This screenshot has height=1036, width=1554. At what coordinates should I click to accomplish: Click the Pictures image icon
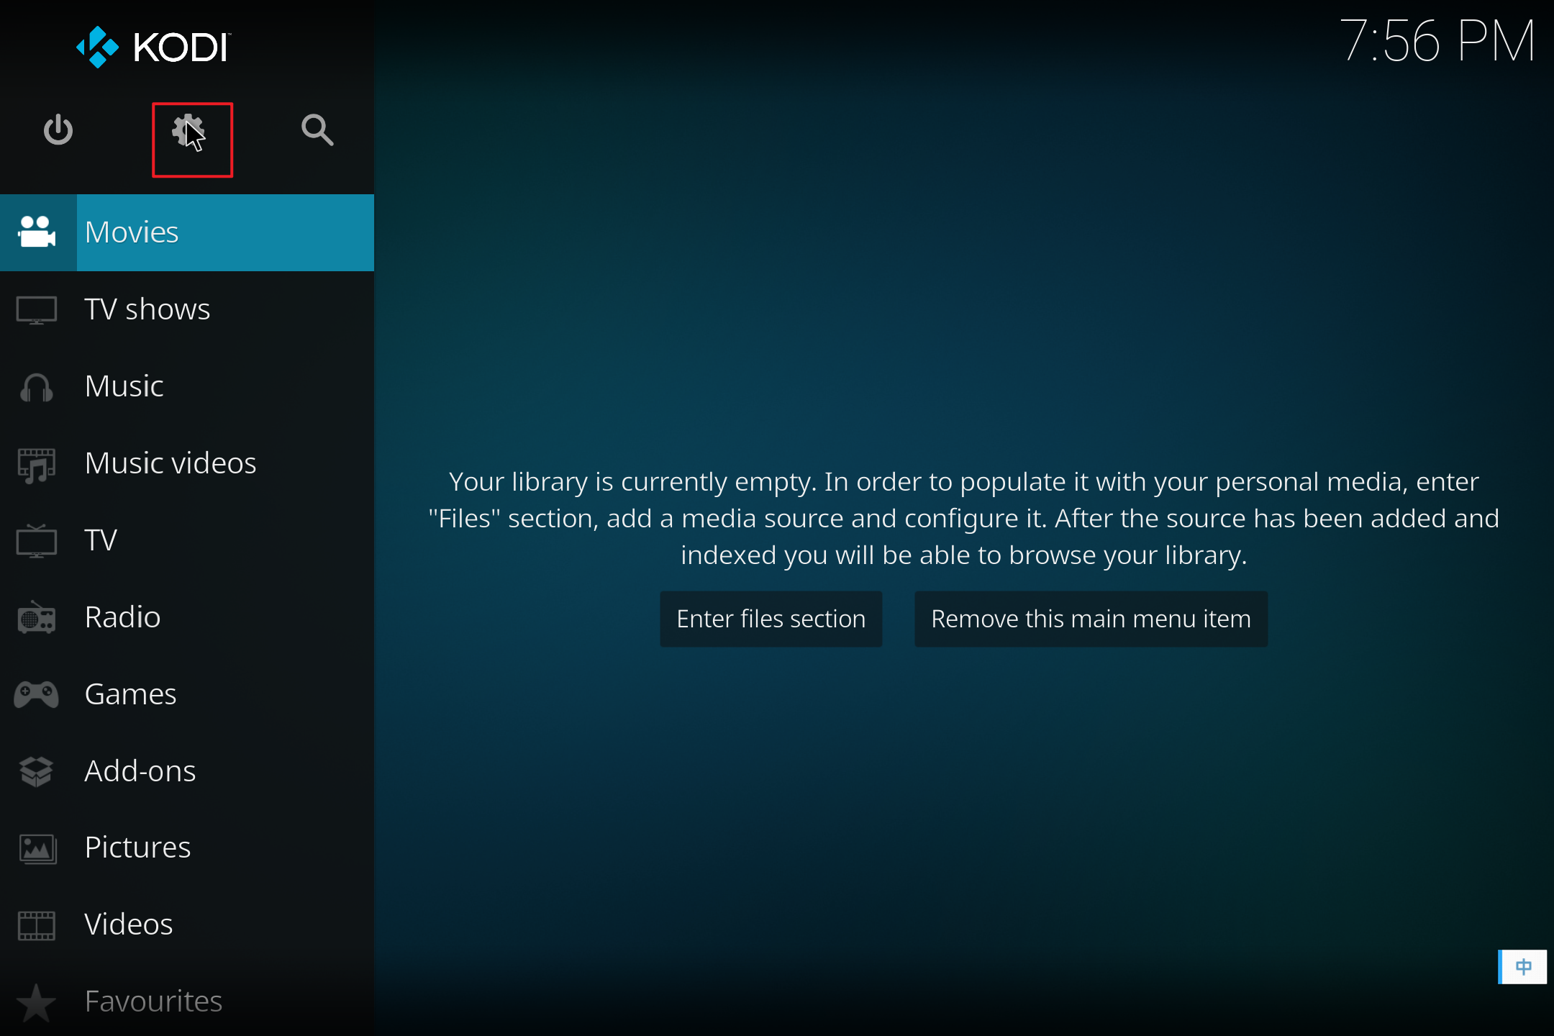point(37,849)
